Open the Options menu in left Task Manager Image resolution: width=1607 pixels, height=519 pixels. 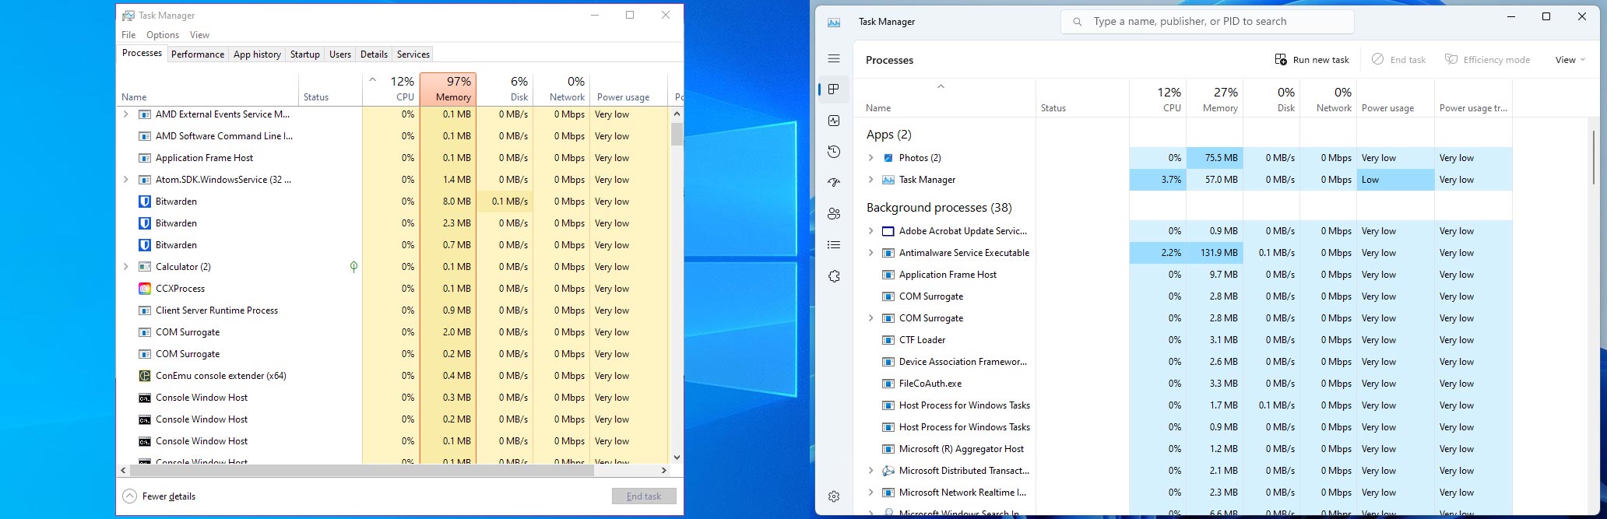(x=163, y=35)
